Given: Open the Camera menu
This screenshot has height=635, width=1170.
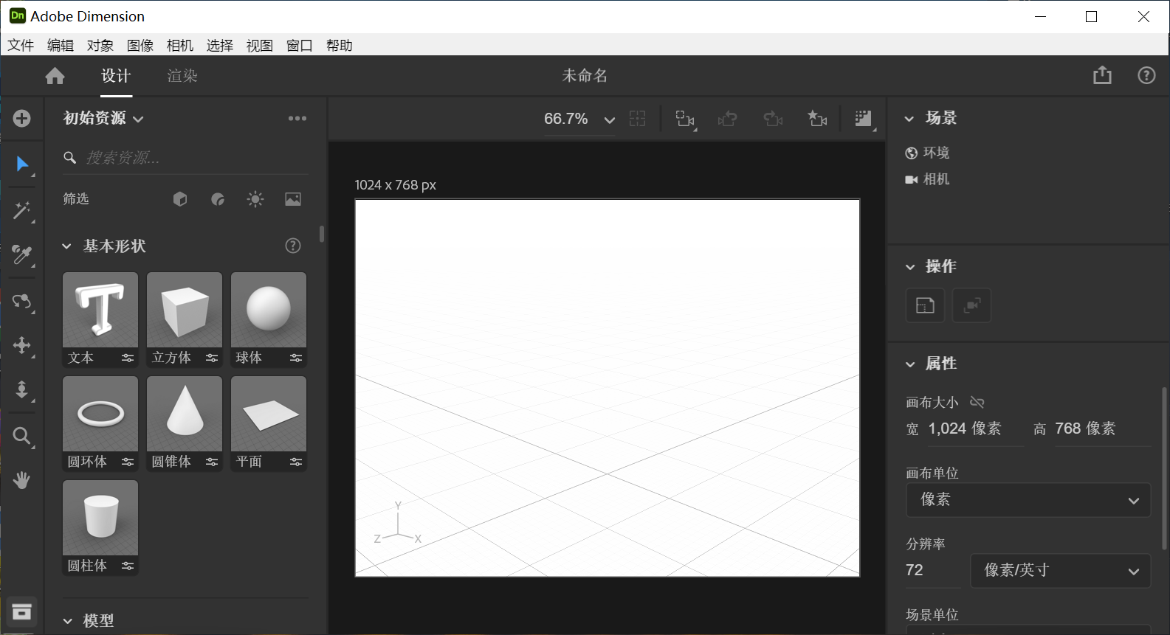Looking at the screenshot, I should click(x=180, y=46).
